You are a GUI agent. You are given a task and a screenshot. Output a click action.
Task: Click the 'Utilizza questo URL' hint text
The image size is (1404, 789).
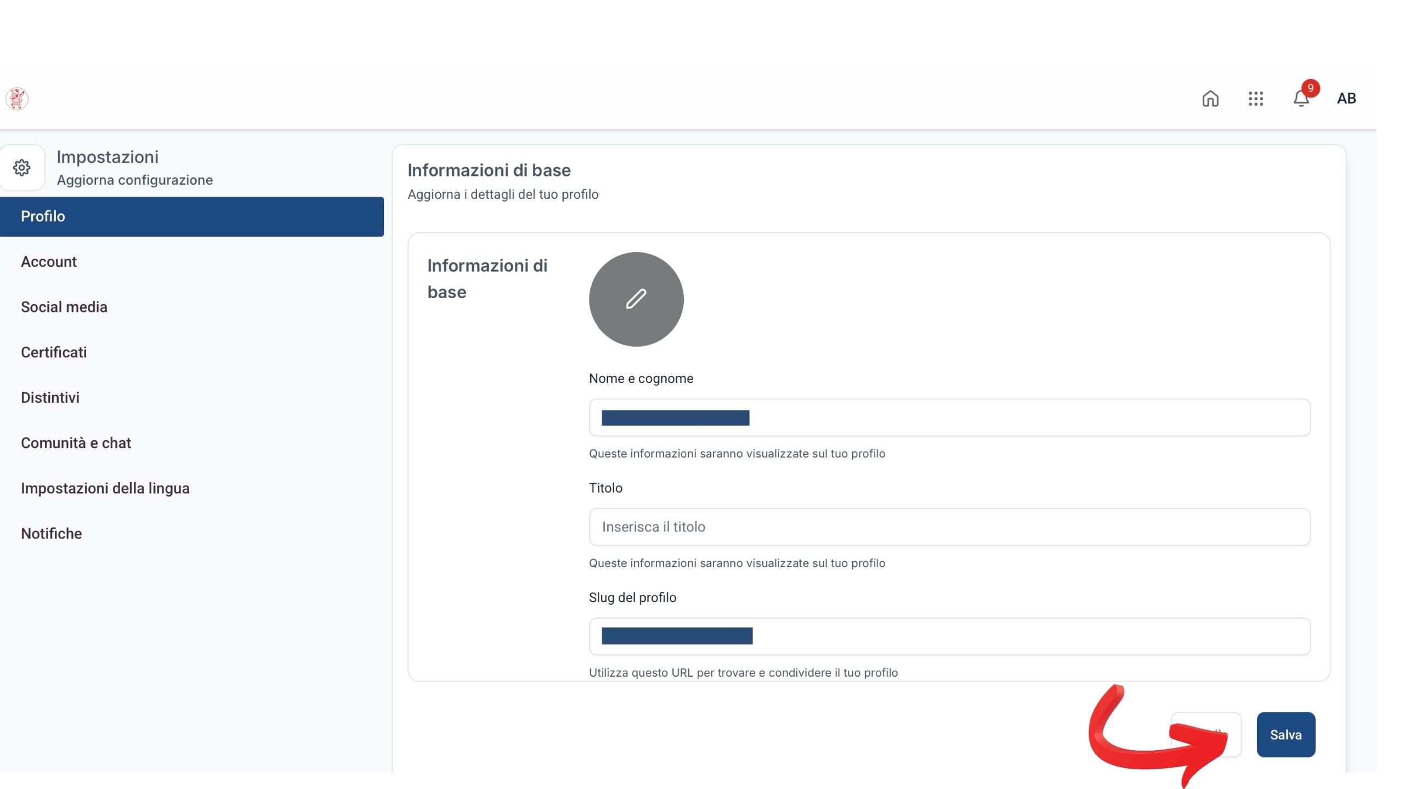coord(743,673)
